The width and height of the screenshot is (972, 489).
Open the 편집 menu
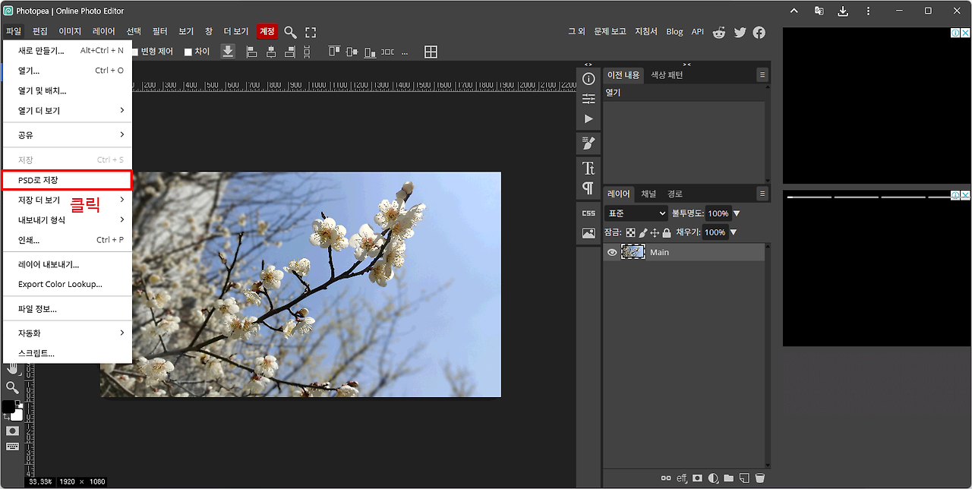click(40, 32)
